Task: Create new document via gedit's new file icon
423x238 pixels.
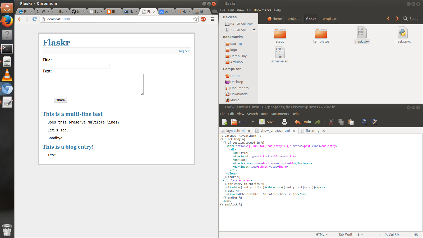Action: [224, 122]
